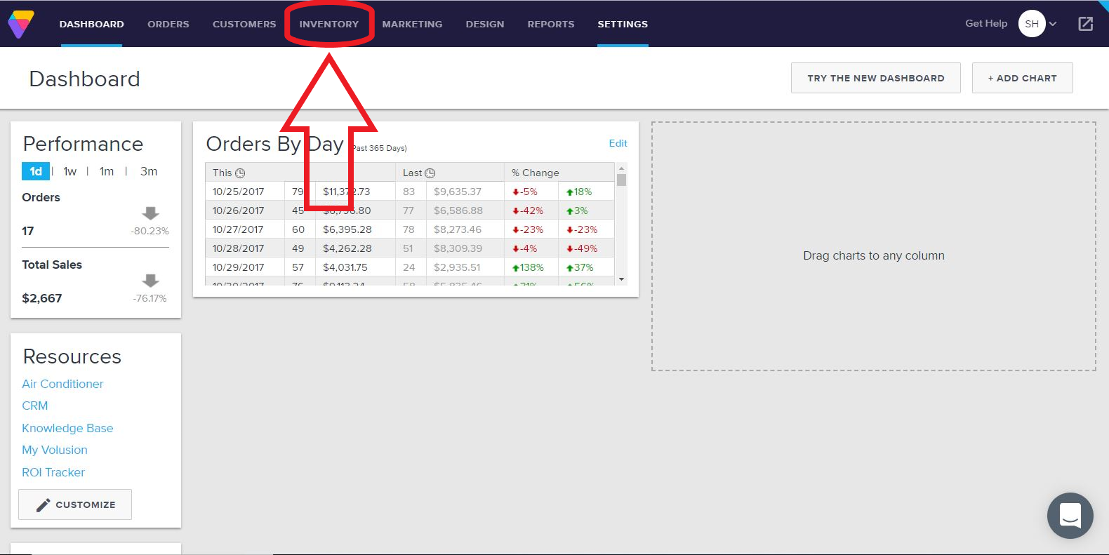
Task: Open the external storefront link icon
Action: click(1085, 24)
